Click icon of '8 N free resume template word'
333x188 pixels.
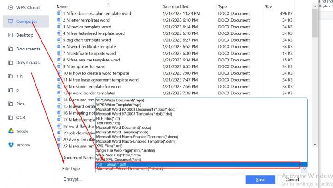(59, 60)
